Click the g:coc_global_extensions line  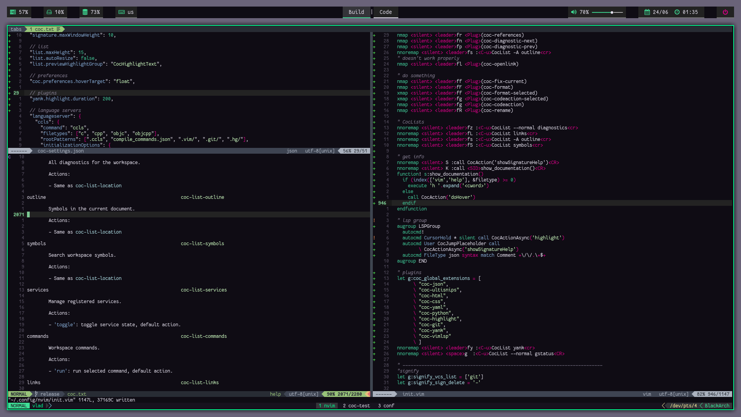pos(439,278)
